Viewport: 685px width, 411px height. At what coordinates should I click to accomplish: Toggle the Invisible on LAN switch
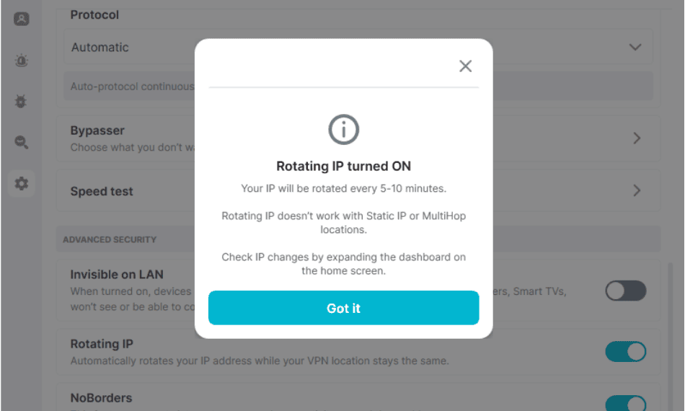tap(625, 291)
